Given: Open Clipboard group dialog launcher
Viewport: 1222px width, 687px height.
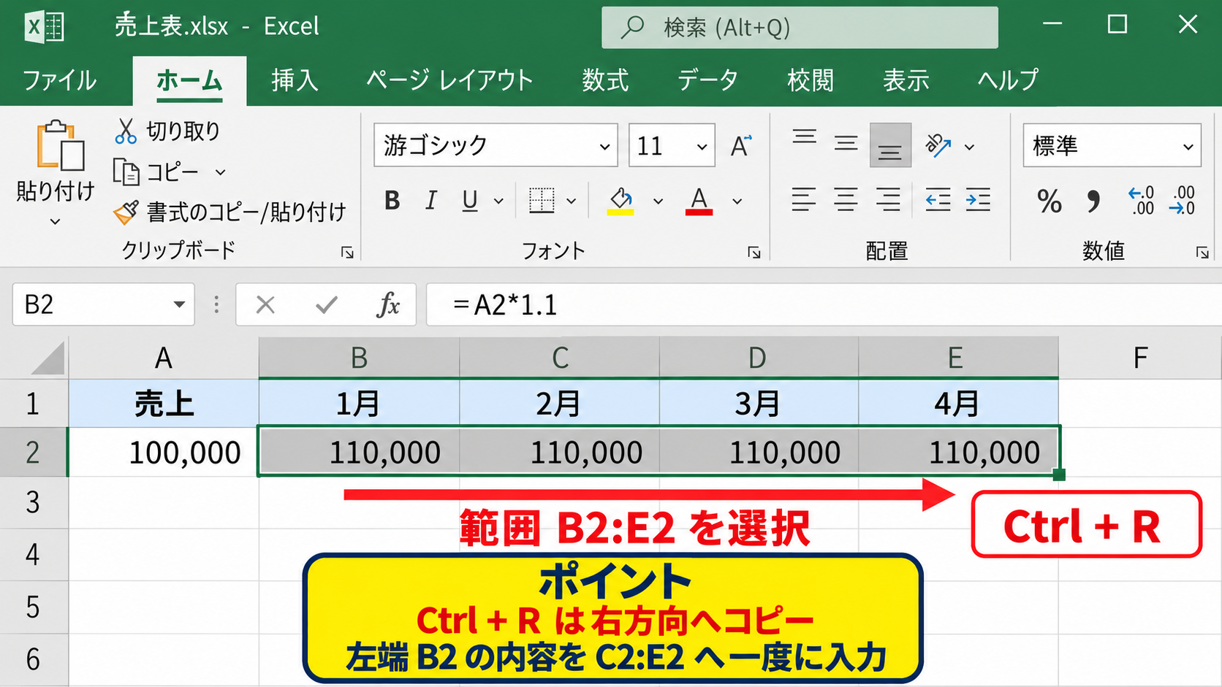Looking at the screenshot, I should point(348,253).
